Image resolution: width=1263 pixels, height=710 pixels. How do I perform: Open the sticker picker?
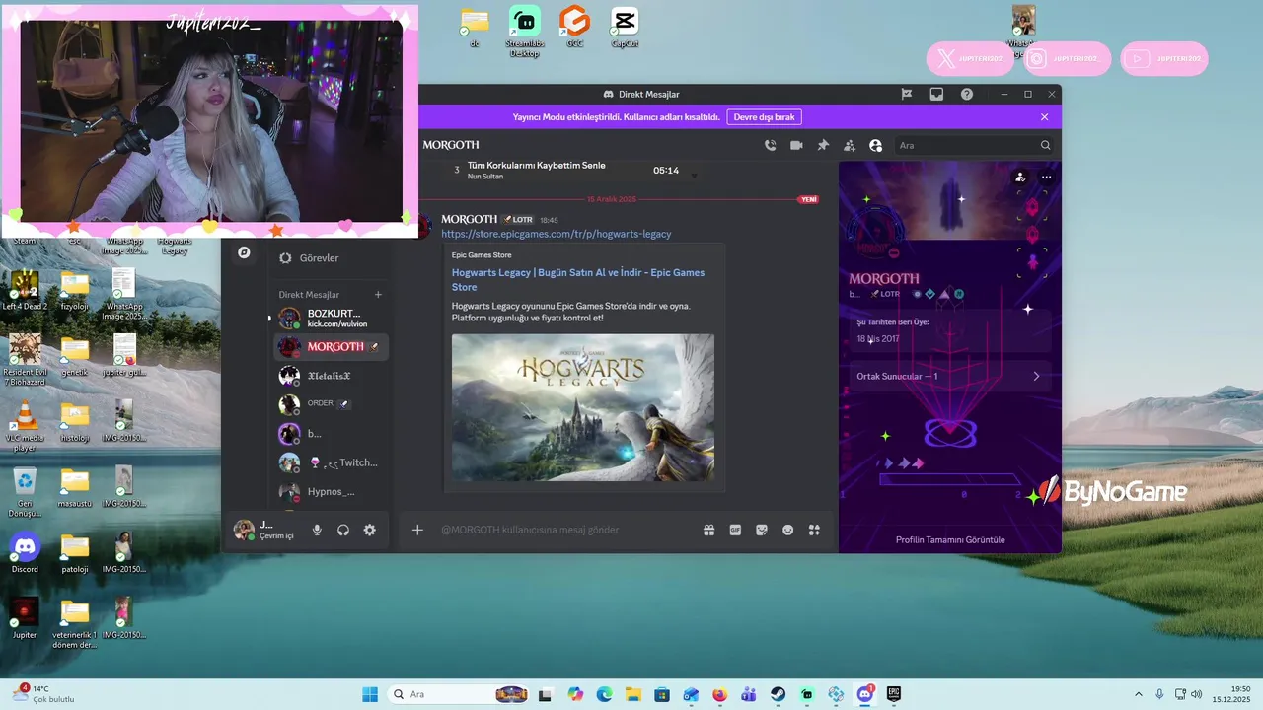click(762, 530)
